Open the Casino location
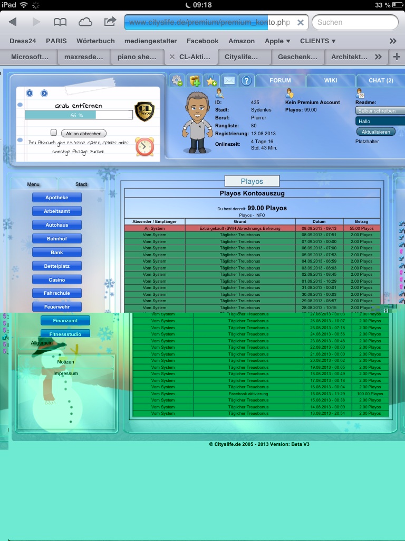Viewport: 405px width, 541px height. [57, 279]
